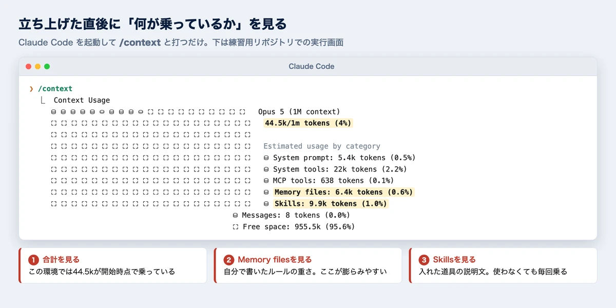616x308 pixels.
Task: Click the text "自分で書いたルールの重さ。ここが膨らみやすい"
Action: (305, 272)
